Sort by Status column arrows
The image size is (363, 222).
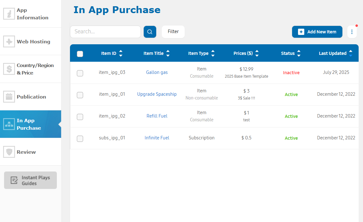click(x=299, y=53)
